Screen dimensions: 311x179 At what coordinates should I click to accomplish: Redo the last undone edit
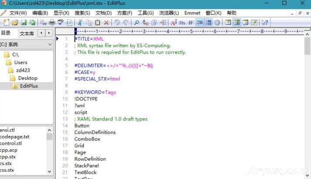pyautogui.click(x=126, y=22)
